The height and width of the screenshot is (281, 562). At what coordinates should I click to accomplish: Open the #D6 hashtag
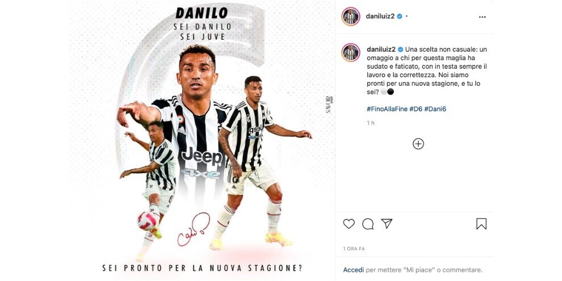(416, 109)
